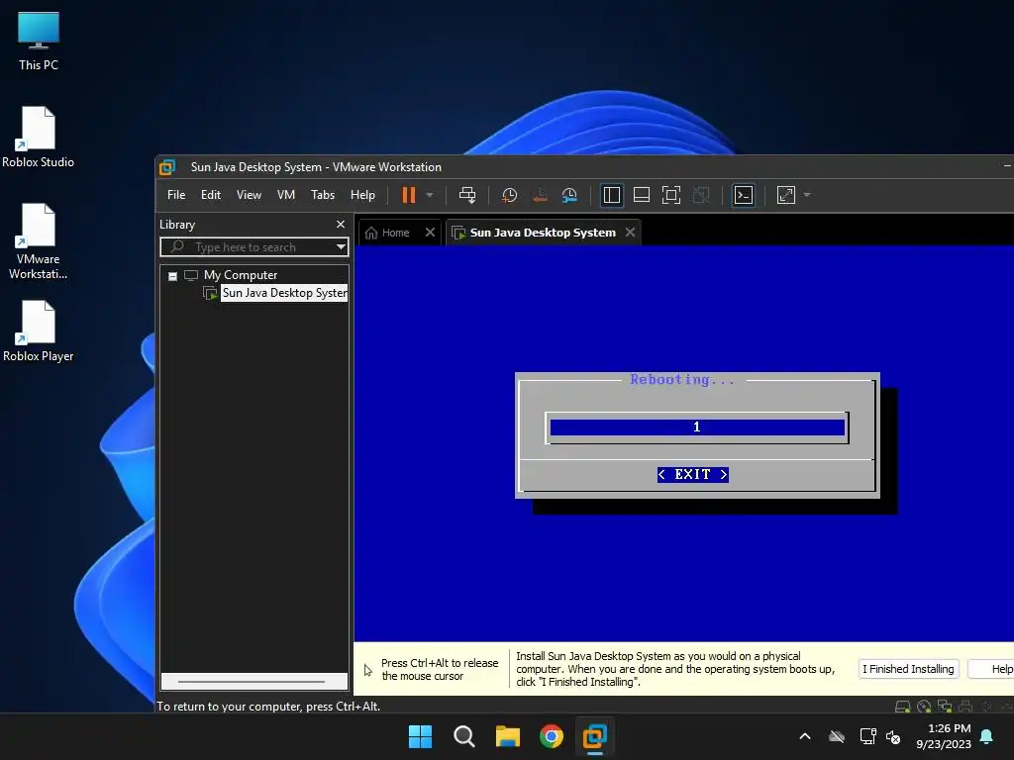Open the File menu
Screen dimensions: 1014x760
click(x=176, y=195)
